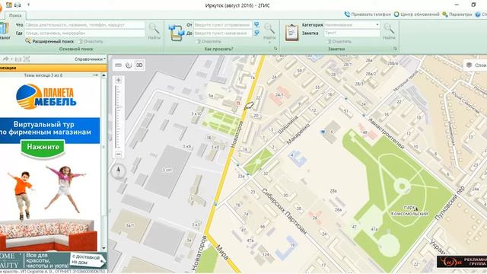Screen dimensions: 487x274
Task: Click Новаторов street label on map
Action: point(237,134)
